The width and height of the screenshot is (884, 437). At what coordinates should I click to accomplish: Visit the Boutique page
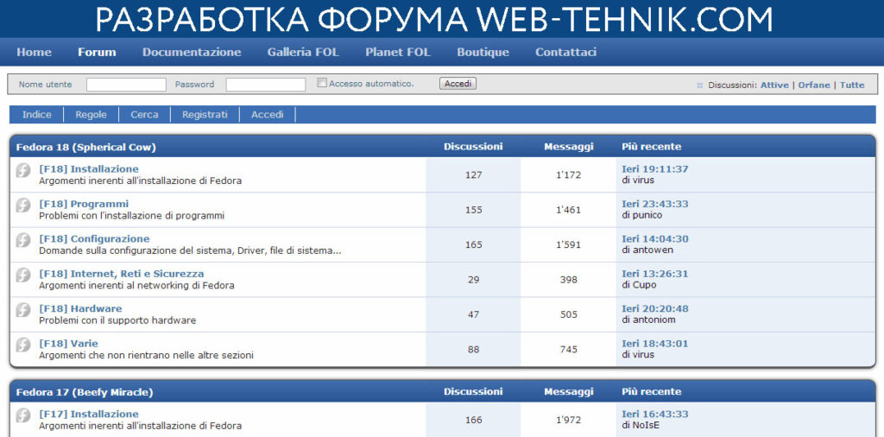click(x=483, y=53)
